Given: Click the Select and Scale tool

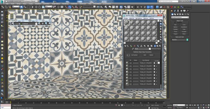Looking at the screenshot, I should (x=43, y=7).
